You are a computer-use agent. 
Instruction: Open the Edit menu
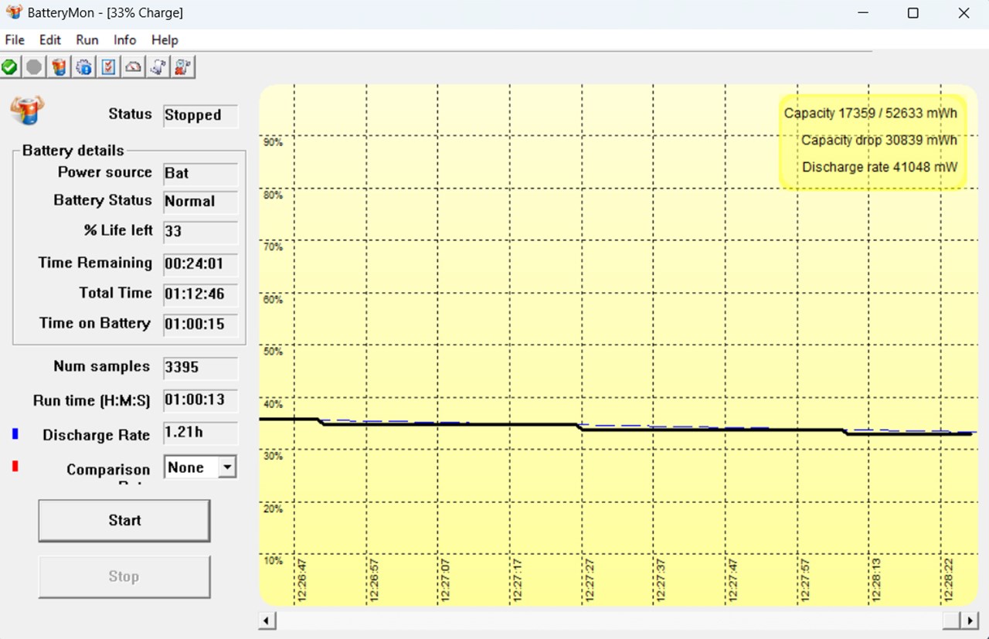pyautogui.click(x=50, y=40)
